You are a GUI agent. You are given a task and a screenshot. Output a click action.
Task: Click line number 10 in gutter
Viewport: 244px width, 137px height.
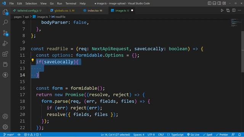22,49
